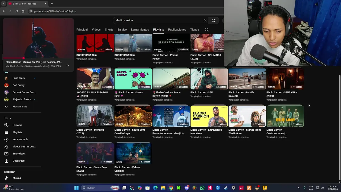Open Epic Games from the taskbar
The image size is (341, 192).
click(233, 188)
